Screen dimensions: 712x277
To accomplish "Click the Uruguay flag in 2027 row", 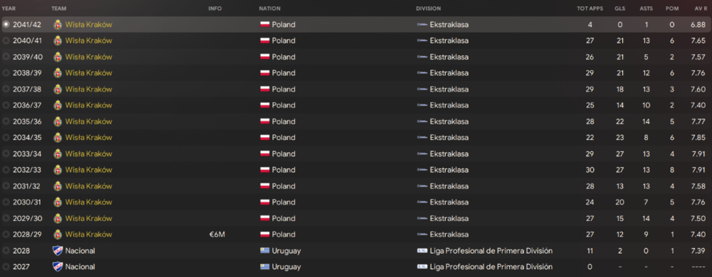I will (265, 267).
